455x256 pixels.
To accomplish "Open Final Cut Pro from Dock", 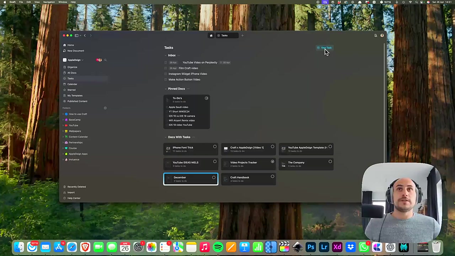I will pos(284,247).
